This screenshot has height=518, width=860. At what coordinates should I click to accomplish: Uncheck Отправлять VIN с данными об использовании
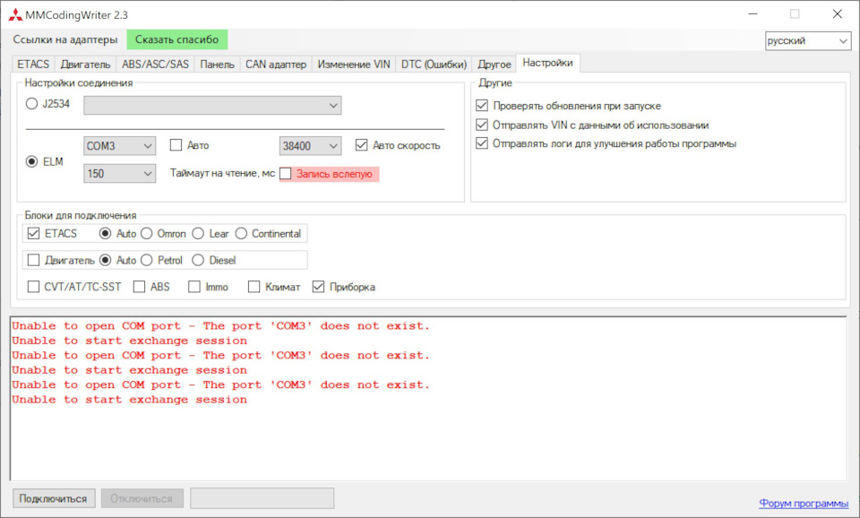point(482,125)
